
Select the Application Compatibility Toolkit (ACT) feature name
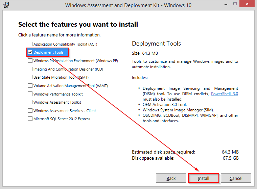point(65,44)
